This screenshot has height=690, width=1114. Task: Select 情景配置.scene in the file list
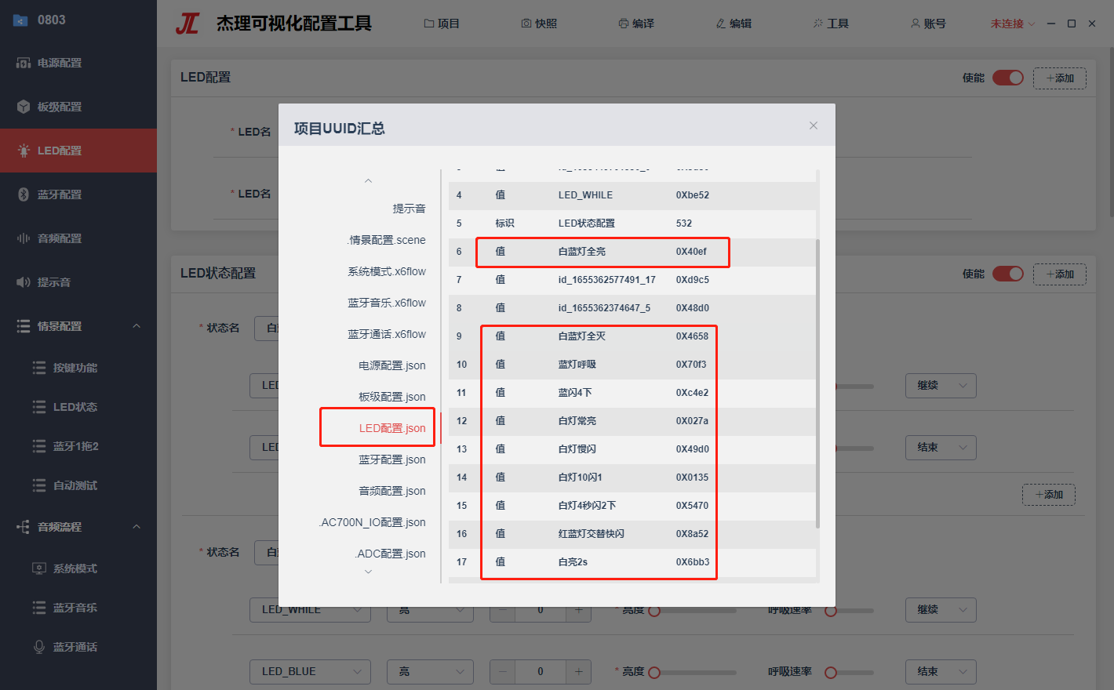point(388,240)
